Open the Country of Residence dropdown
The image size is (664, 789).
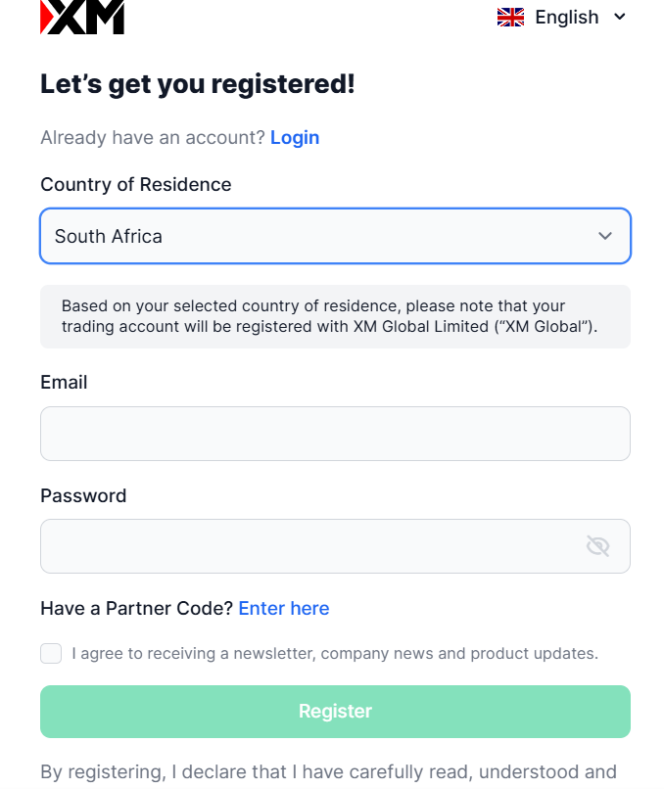tap(335, 236)
